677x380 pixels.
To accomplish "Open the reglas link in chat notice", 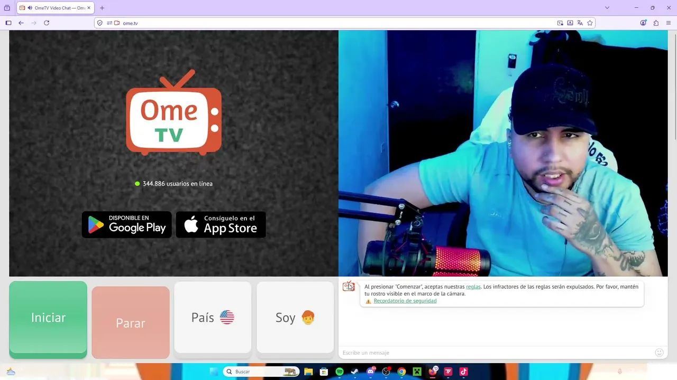I will coord(473,287).
